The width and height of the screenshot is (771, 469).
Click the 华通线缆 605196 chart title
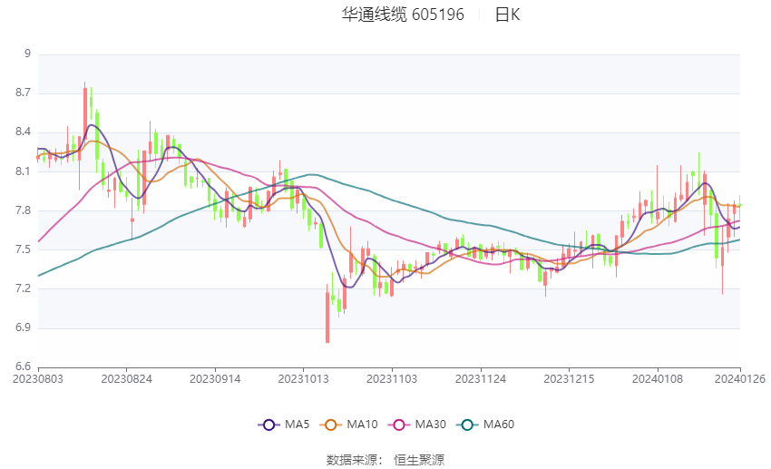click(403, 15)
